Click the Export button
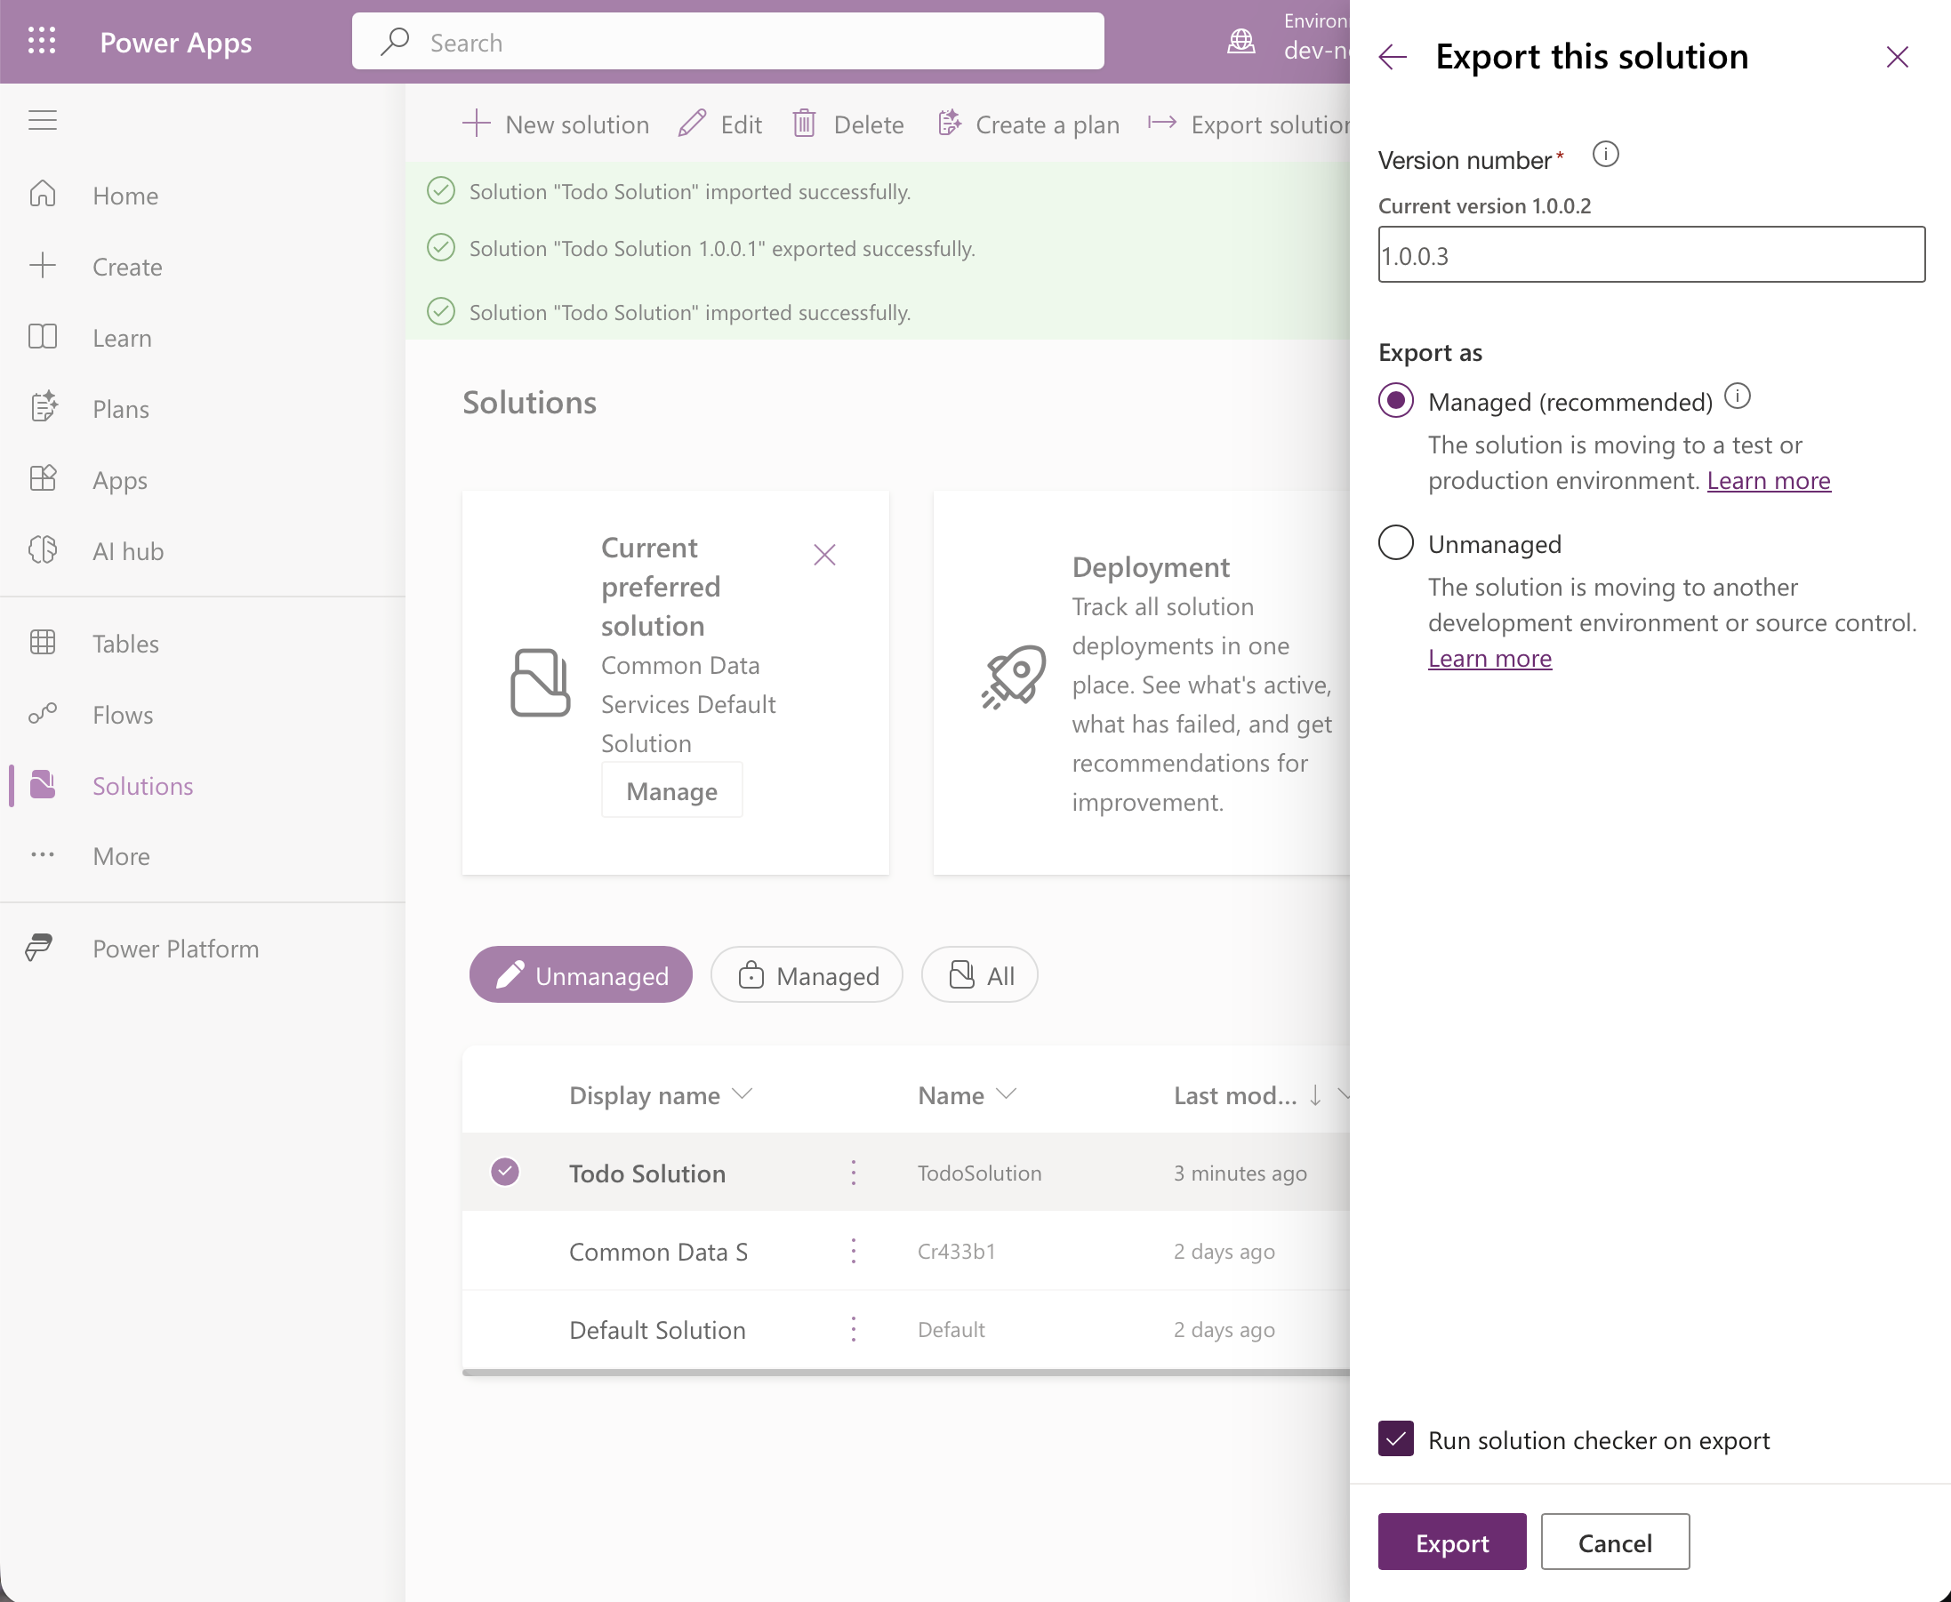 (x=1452, y=1542)
